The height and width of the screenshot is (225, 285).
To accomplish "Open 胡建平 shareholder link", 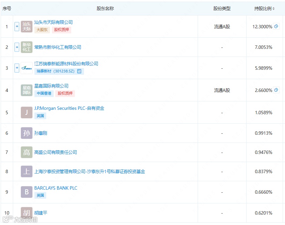I will 41,213.
